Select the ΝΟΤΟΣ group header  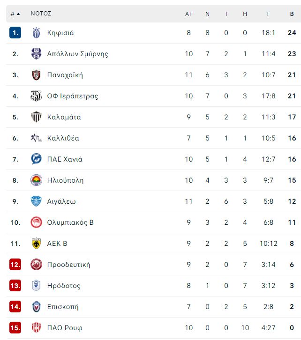(41, 14)
